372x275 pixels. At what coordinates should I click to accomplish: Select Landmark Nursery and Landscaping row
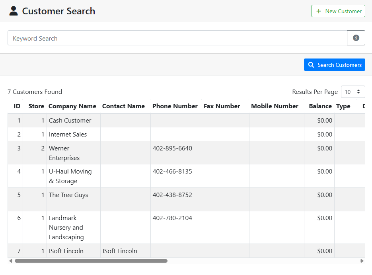[x=66, y=227]
